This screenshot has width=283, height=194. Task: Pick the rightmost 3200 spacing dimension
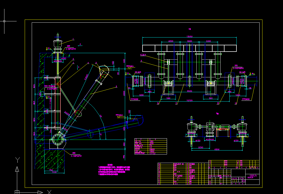coord(208,41)
